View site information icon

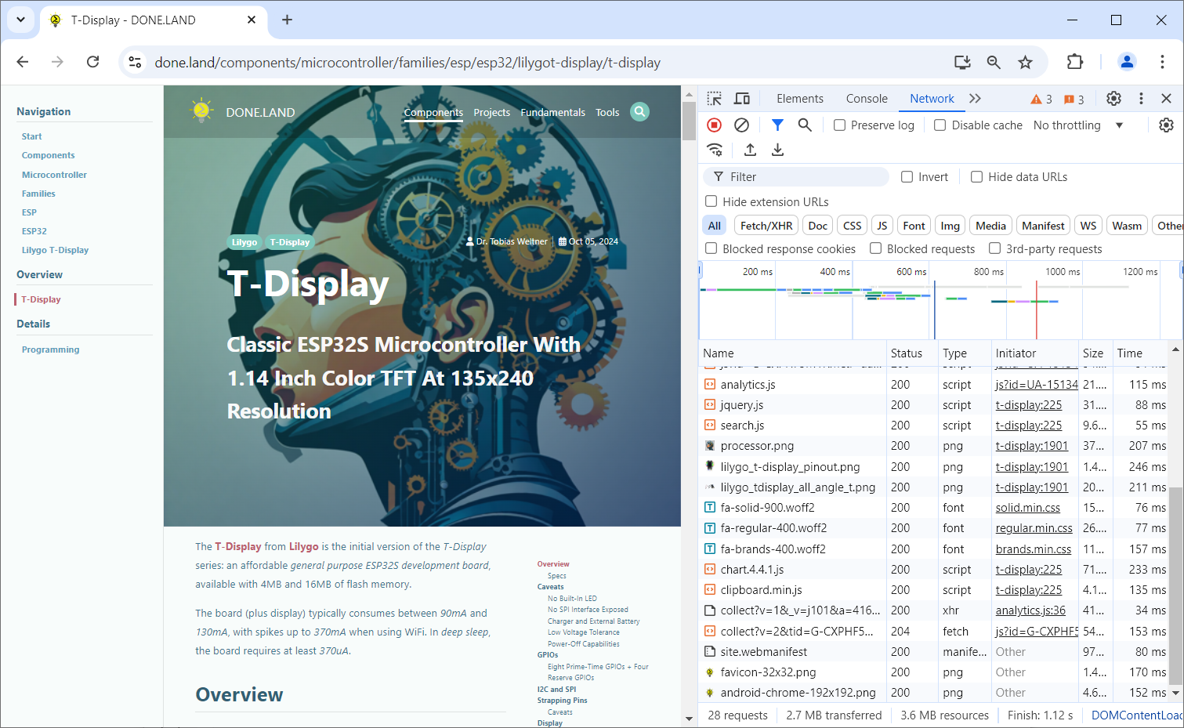coord(135,62)
